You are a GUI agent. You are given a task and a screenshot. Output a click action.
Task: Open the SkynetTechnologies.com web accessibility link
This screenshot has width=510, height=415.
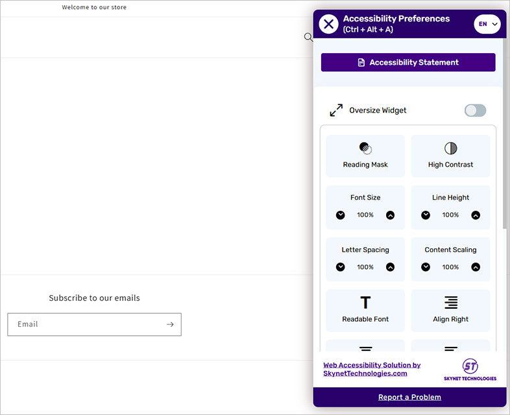[372, 369]
